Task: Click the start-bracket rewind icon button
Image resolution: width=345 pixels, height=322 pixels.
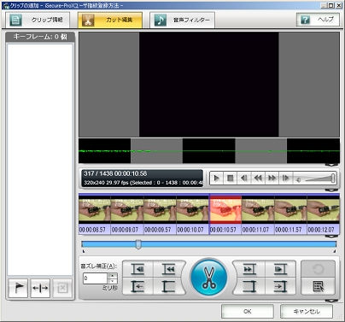Action: (168, 269)
